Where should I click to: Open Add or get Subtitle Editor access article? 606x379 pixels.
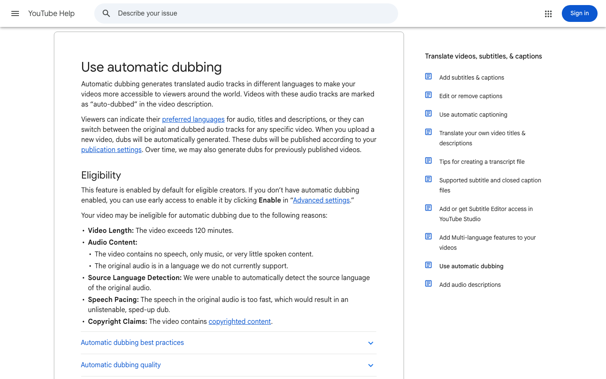pos(486,214)
